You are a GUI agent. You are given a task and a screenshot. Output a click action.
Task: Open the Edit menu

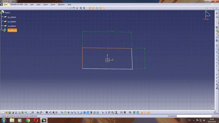32,4
